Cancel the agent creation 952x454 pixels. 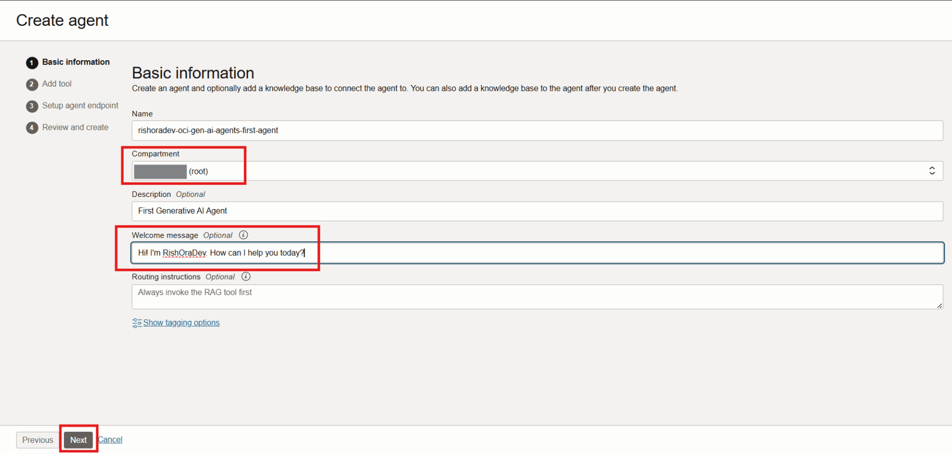click(x=111, y=440)
